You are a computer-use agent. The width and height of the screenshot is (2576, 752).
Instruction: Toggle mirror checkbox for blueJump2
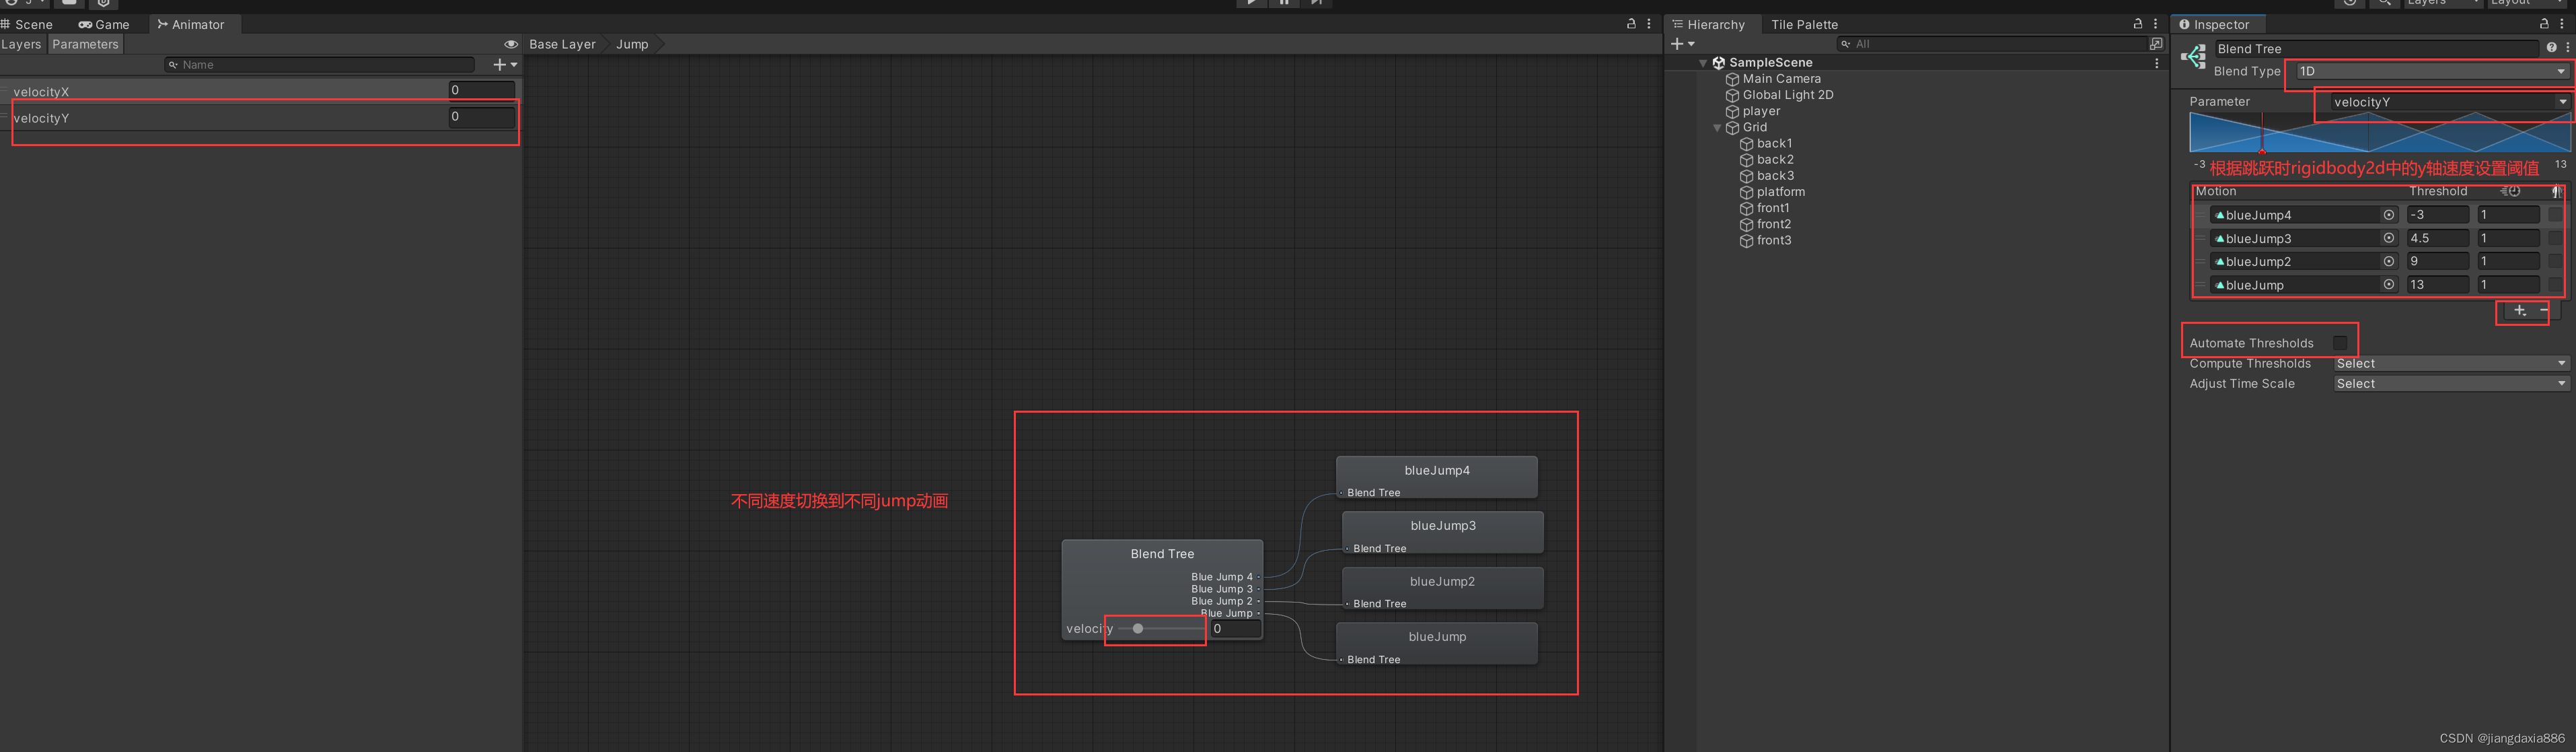tap(2555, 261)
